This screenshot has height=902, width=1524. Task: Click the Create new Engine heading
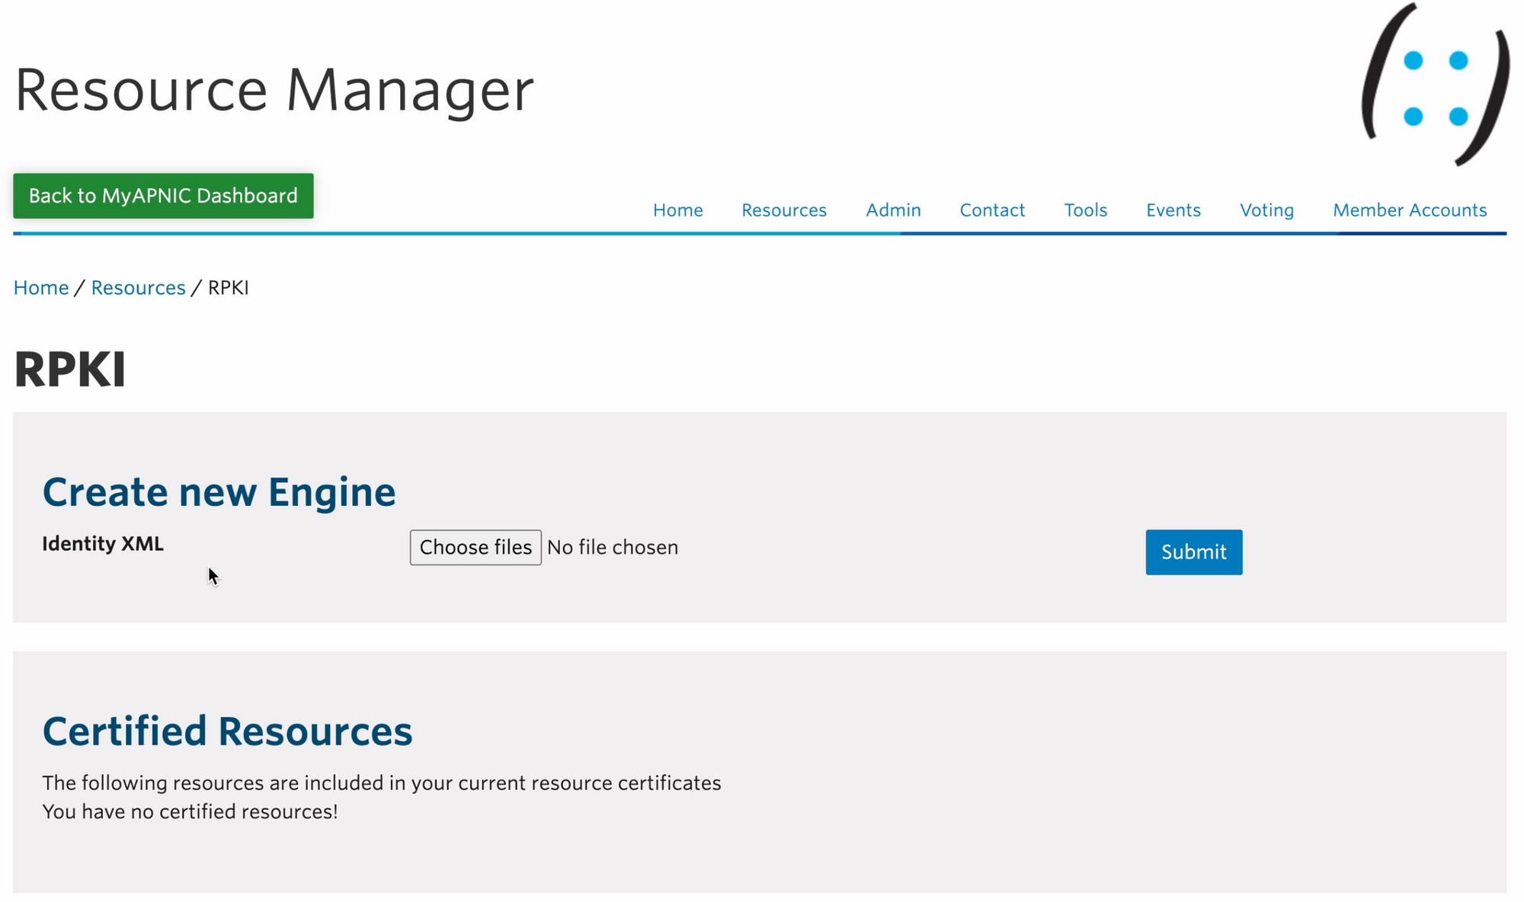[x=219, y=492]
